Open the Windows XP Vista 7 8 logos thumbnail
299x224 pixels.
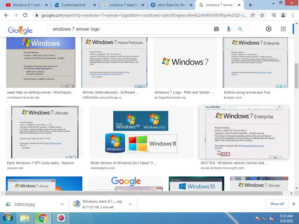click(x=141, y=132)
